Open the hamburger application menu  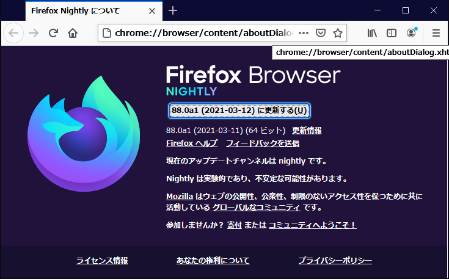pos(436,33)
